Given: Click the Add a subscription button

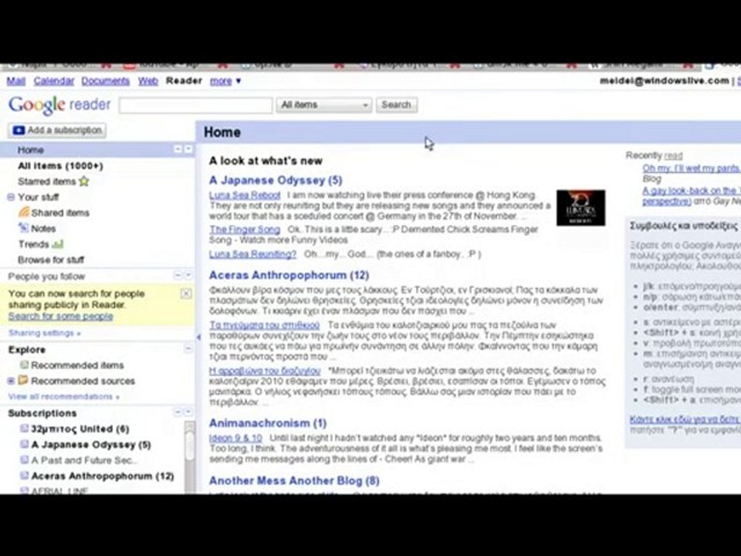Looking at the screenshot, I should tap(56, 130).
